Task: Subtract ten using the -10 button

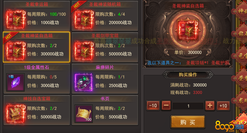Action: pyautogui.click(x=153, y=106)
